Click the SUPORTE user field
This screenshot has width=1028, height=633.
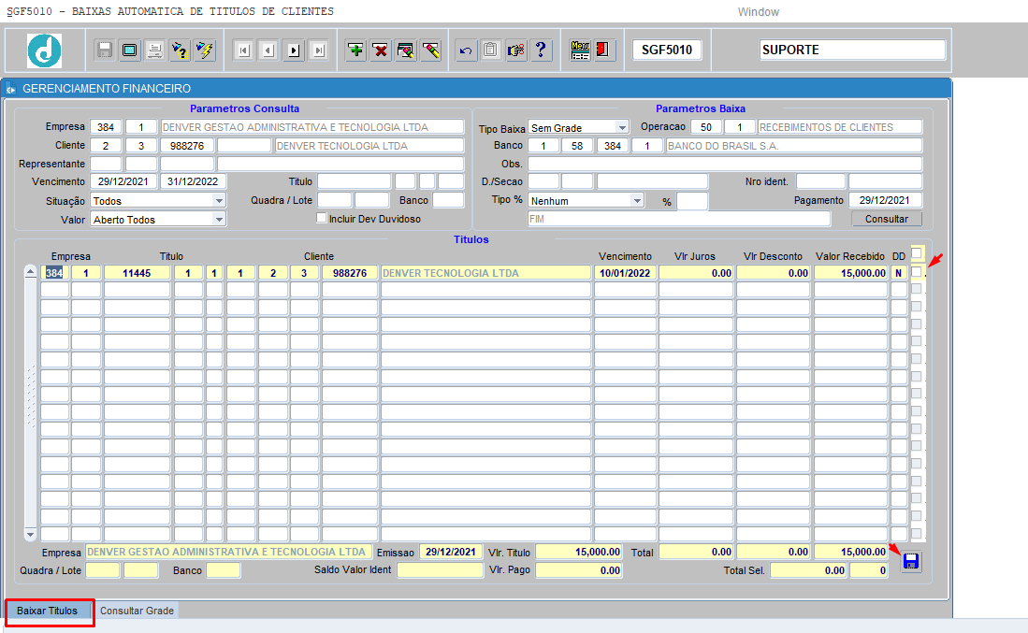(x=853, y=50)
